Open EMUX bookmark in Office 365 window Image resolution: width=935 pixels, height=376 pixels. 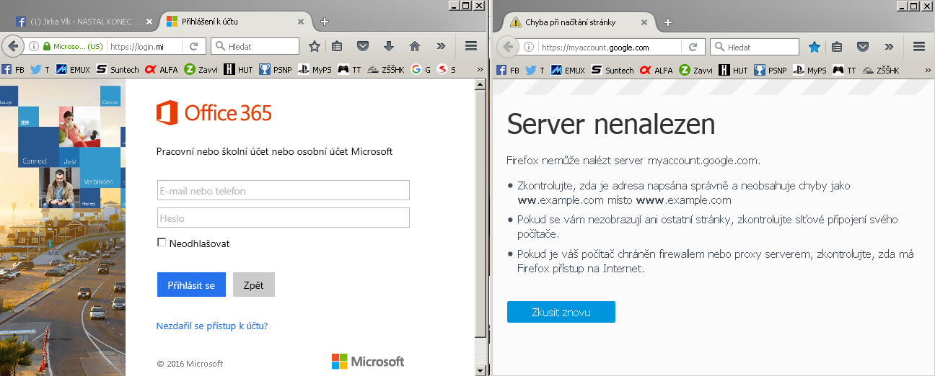[x=74, y=70]
